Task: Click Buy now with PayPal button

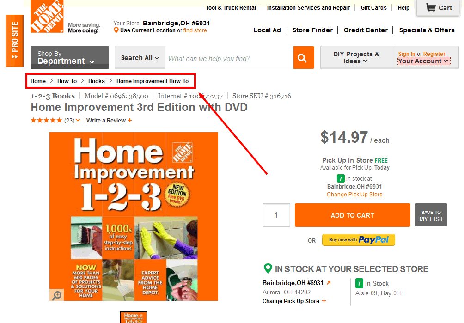Action: (358, 240)
